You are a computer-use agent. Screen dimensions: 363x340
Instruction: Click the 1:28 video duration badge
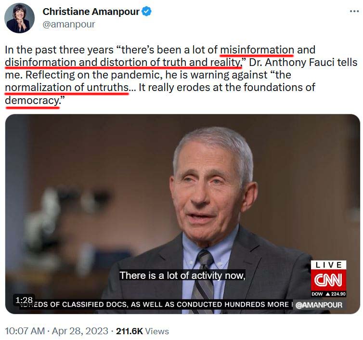24,300
